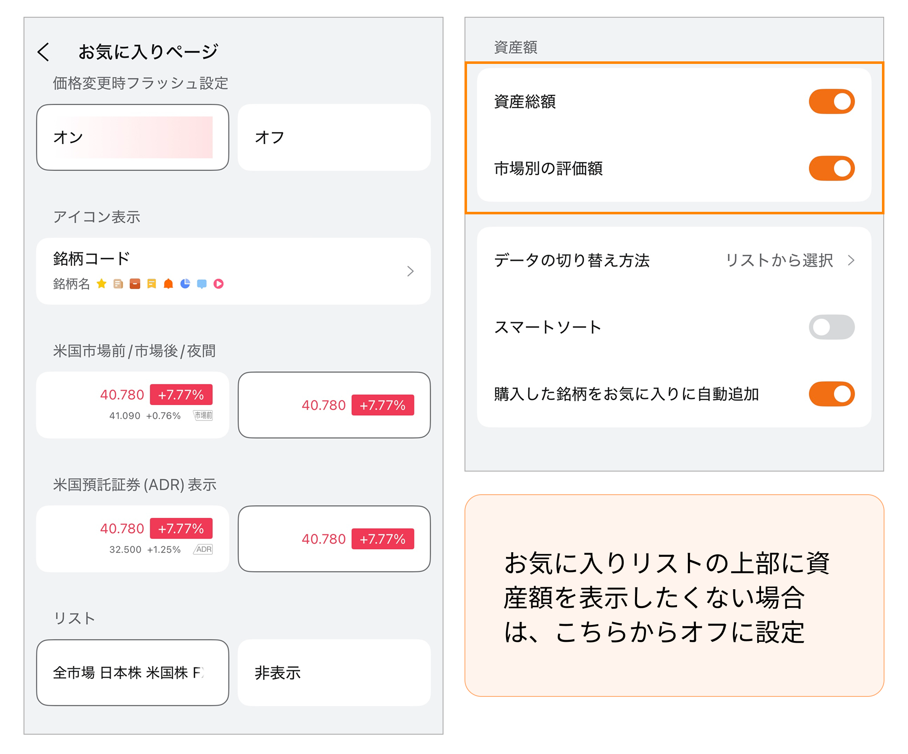Click the yellow bookmark note icon
Viewport: 908px width, 754px height.
(151, 284)
